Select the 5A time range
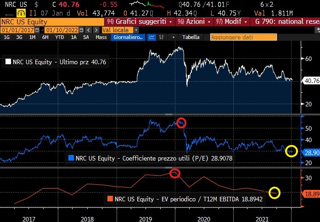Image resolution: width=320 pixels, height=222 pixels. (x=86, y=37)
